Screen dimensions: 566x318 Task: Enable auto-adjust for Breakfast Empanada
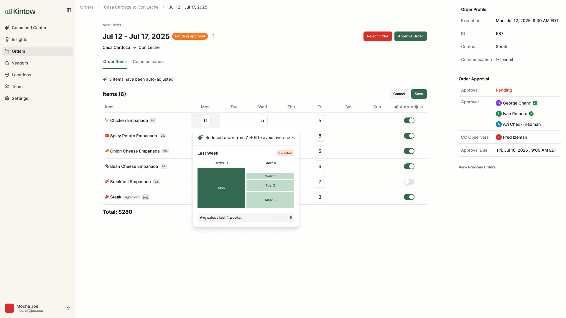pos(409,182)
